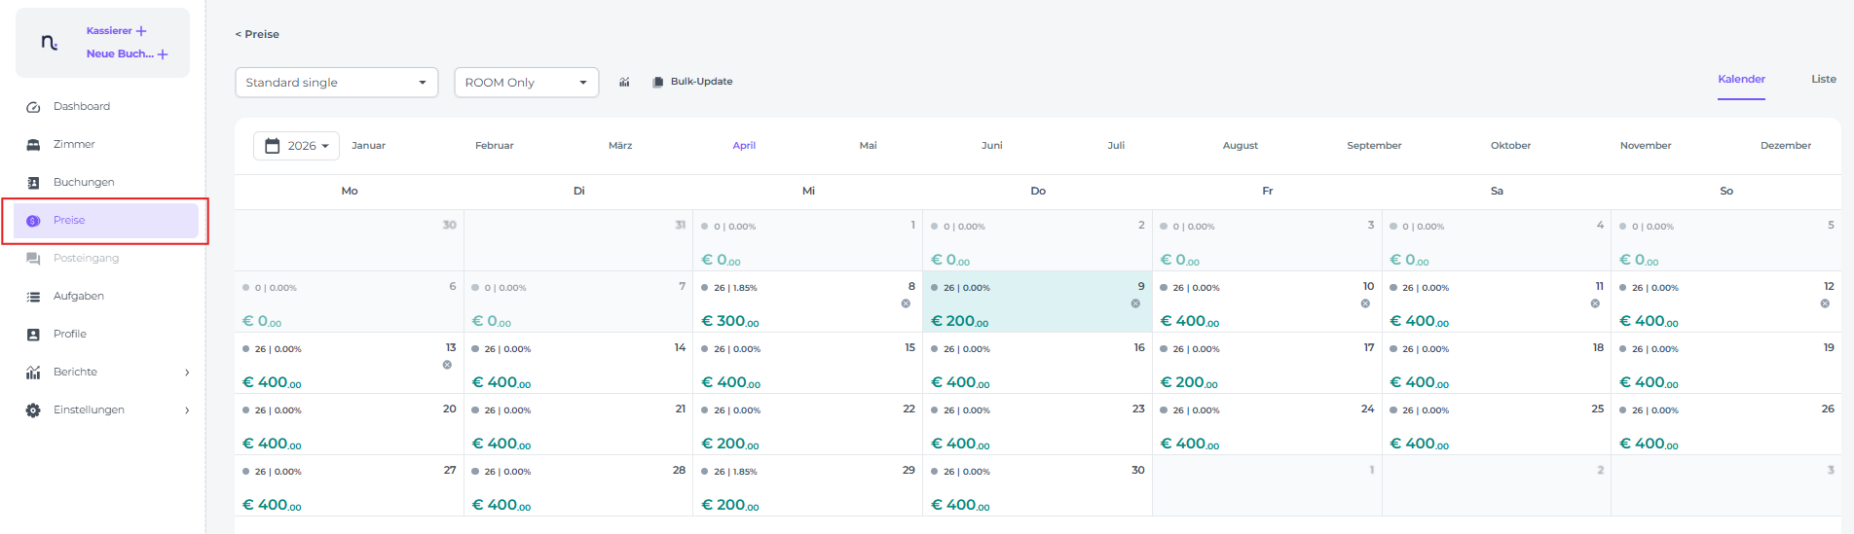Screen dimensions: 1854x534
Task: Click the Zimmer bed icon
Action: pos(33,145)
